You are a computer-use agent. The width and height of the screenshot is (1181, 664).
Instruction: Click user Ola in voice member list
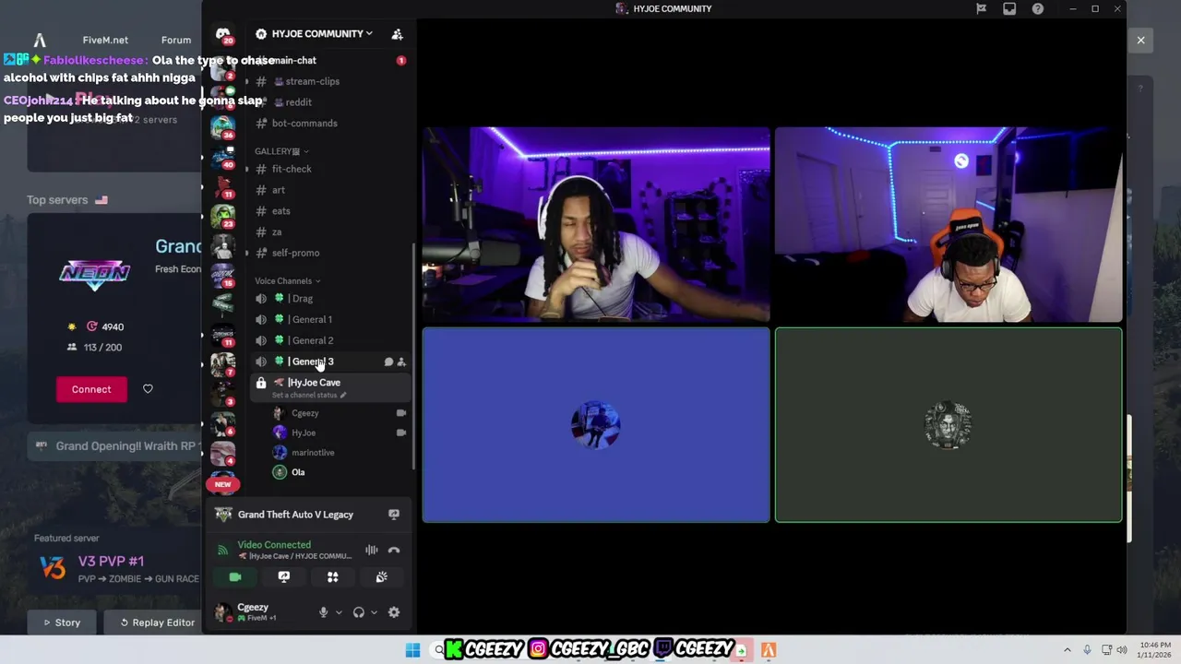coord(298,472)
